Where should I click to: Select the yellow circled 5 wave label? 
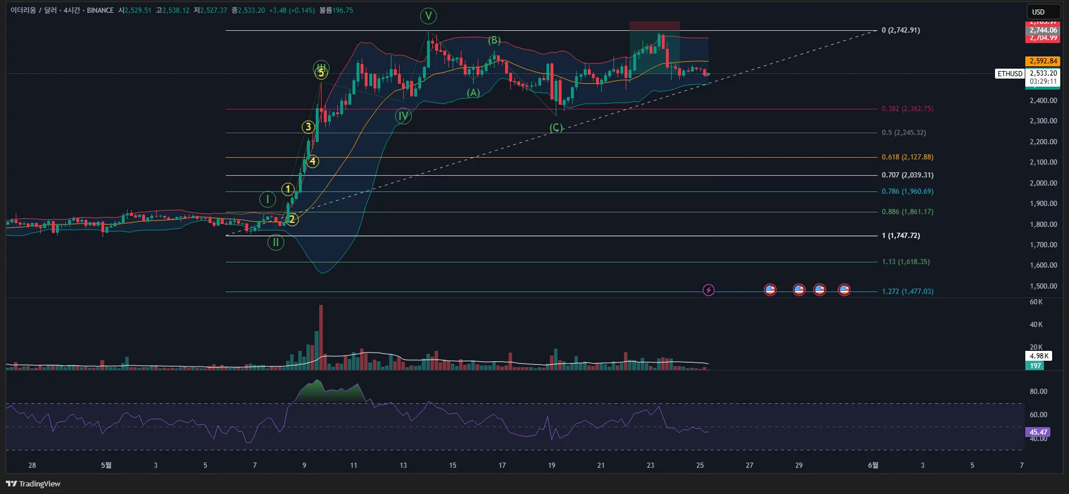[x=321, y=73]
